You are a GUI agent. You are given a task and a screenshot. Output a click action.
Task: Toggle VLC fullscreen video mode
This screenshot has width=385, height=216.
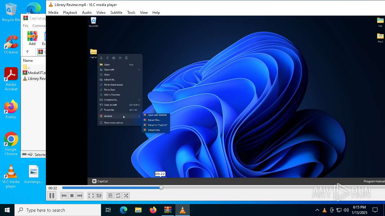click(91, 196)
